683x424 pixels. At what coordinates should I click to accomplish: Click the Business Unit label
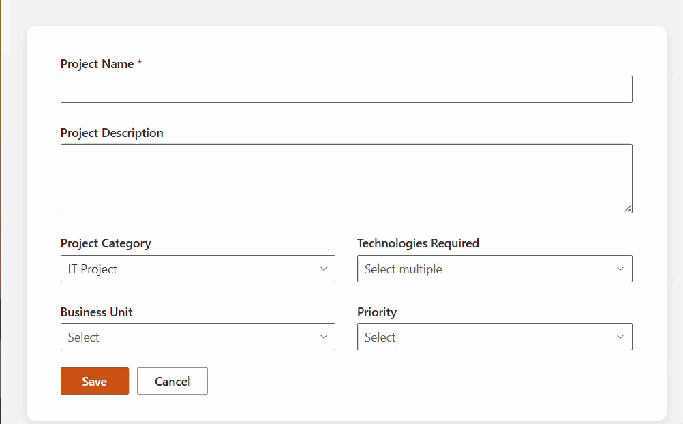point(96,312)
